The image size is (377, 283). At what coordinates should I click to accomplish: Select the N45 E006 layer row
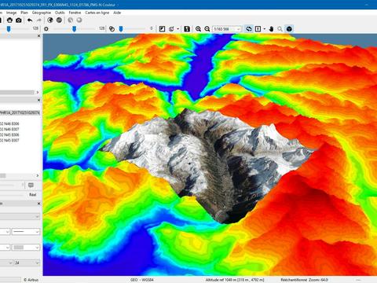tap(10, 134)
